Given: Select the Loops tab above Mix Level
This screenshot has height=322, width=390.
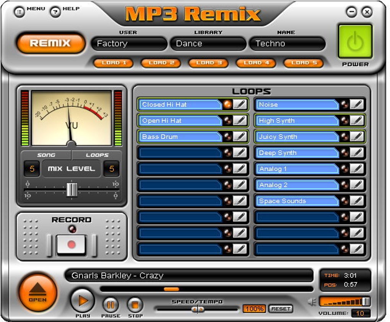Looking at the screenshot, I should pyautogui.click(x=97, y=155).
